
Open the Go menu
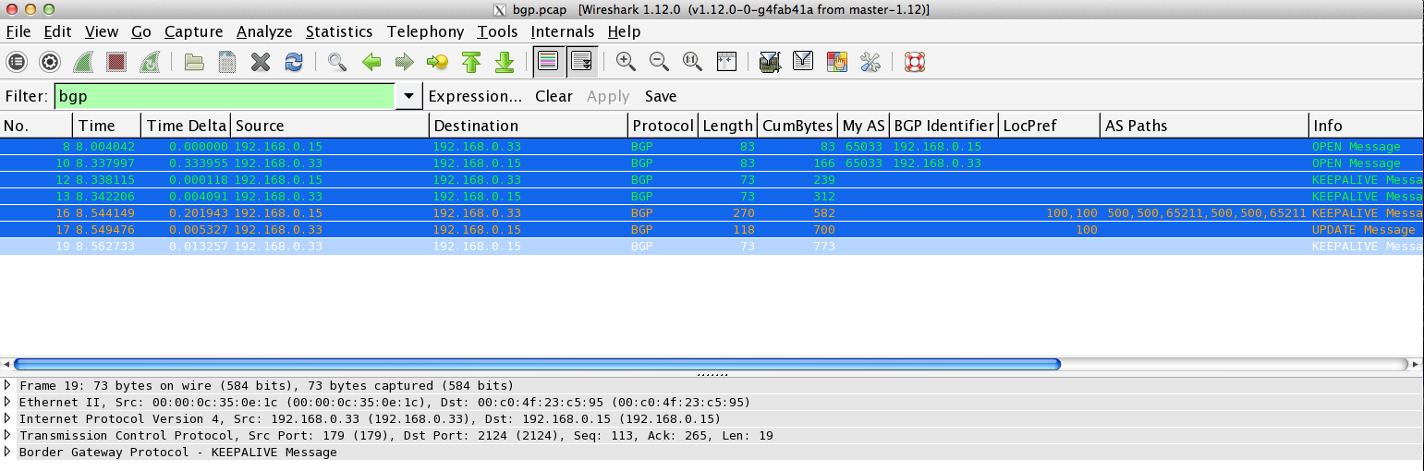click(x=141, y=31)
